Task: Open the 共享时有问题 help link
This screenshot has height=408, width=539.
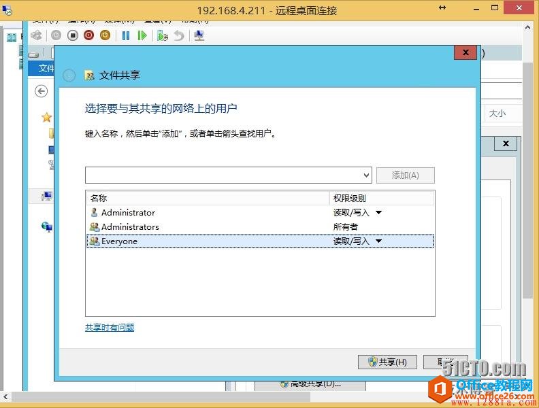Action: point(110,327)
